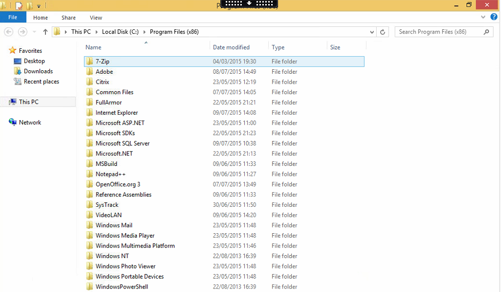The width and height of the screenshot is (501, 292).
Task: Select the Windows Portable Devices folder name
Action: pos(130,277)
